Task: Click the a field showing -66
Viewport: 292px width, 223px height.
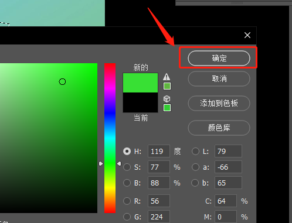Action: click(228, 167)
